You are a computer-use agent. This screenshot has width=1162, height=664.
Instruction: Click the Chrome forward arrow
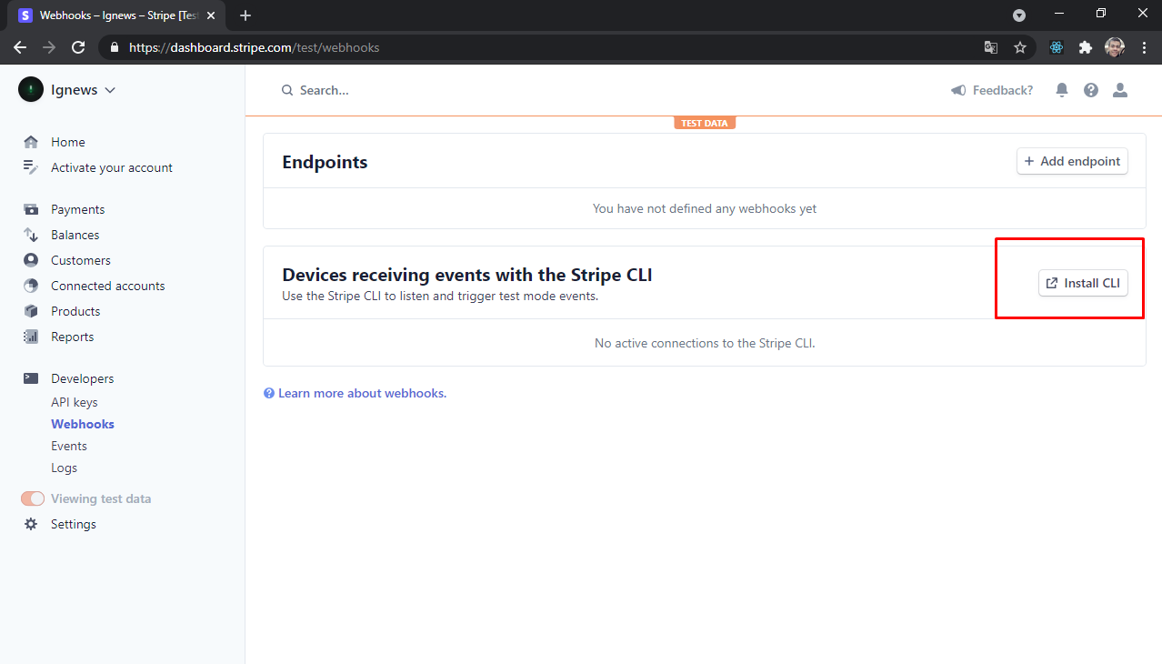49,47
